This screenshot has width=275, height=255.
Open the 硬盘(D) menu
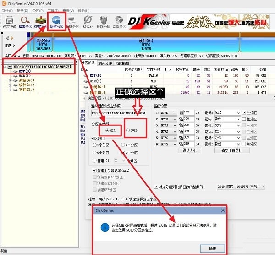[x=22, y=11]
